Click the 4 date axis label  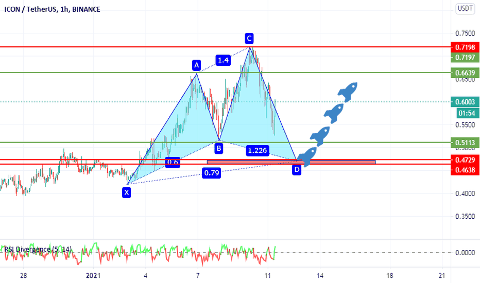pyautogui.click(x=146, y=276)
